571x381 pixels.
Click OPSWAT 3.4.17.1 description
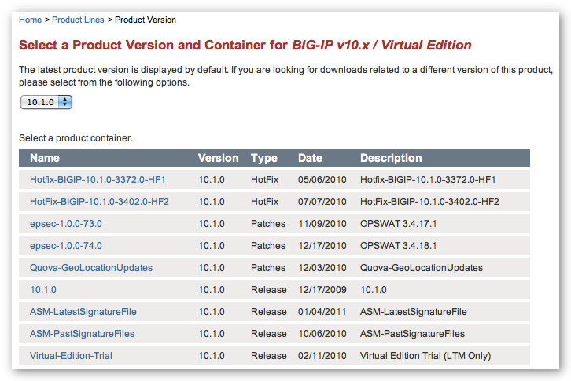[x=399, y=224]
